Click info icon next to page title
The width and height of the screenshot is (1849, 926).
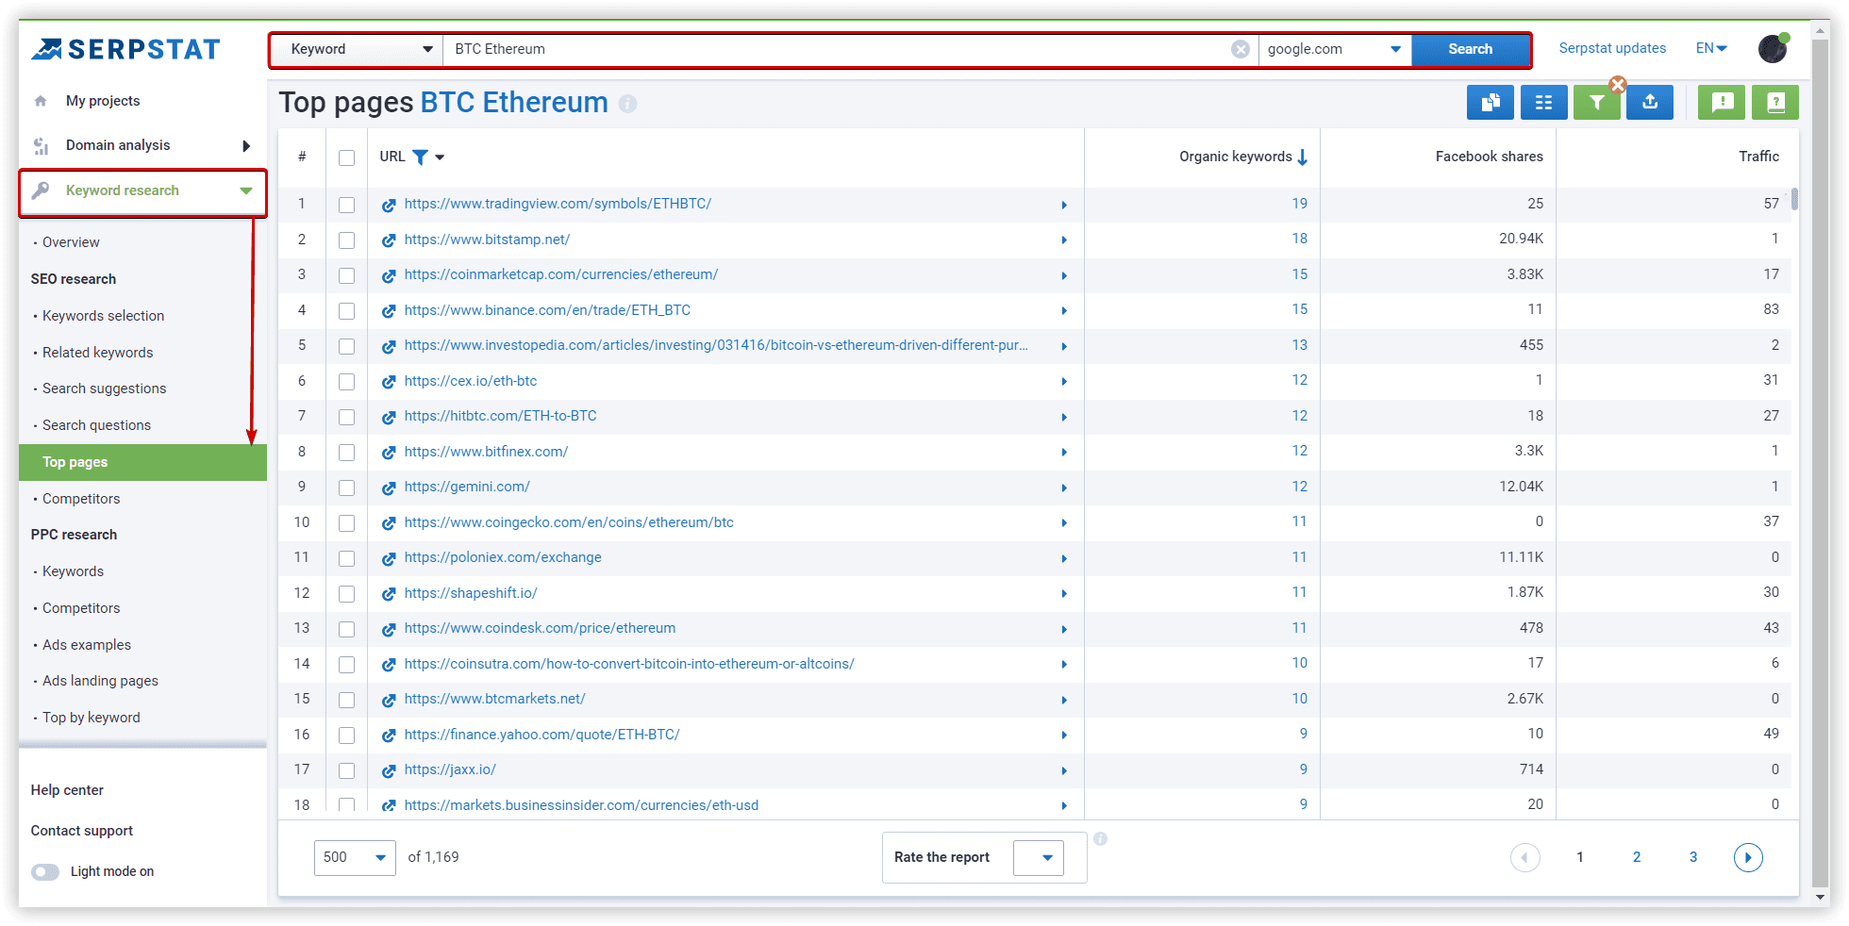(628, 104)
